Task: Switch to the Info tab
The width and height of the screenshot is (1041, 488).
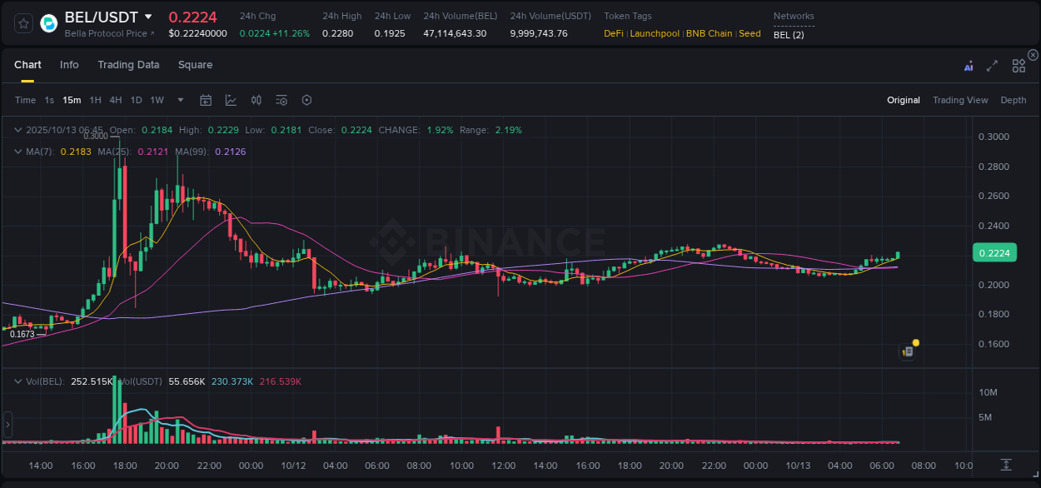Action: (x=69, y=64)
